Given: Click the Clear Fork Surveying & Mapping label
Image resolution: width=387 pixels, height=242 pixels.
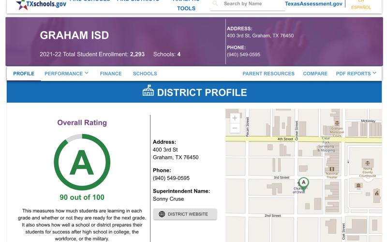Looking at the screenshot, I should tap(326, 144).
